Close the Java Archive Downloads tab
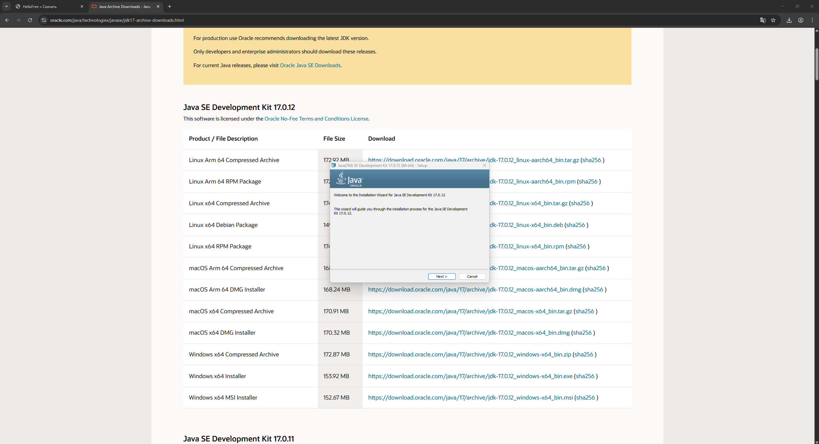Image resolution: width=819 pixels, height=444 pixels. point(158,6)
